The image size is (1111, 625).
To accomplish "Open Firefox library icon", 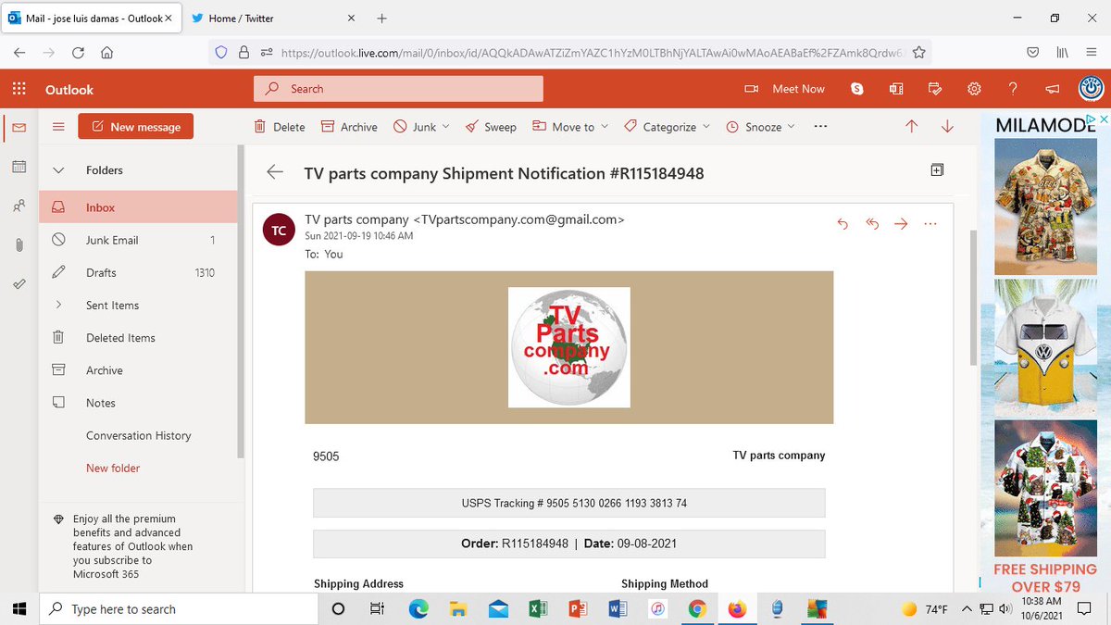I will [1062, 53].
